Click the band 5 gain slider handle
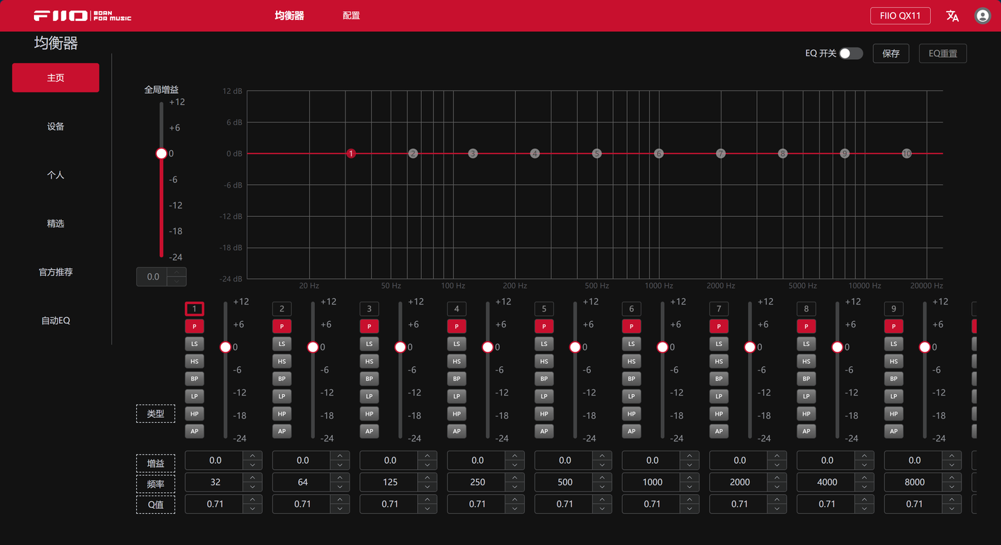Viewport: 1001px width, 545px height. coord(575,347)
